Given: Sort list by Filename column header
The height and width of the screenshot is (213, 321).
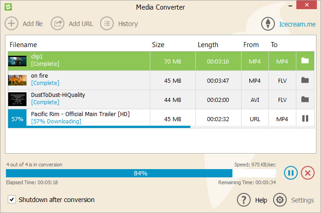Looking at the screenshot, I should [x=23, y=45].
